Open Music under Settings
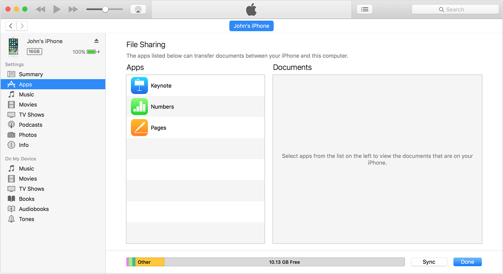Viewport: 503px width, 274px height. (53, 94)
